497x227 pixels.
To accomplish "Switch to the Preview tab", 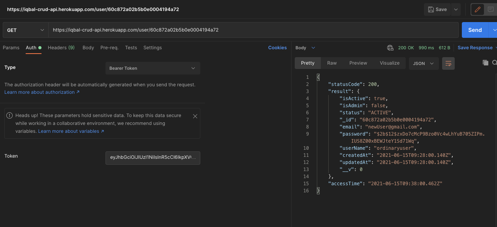I will (358, 63).
